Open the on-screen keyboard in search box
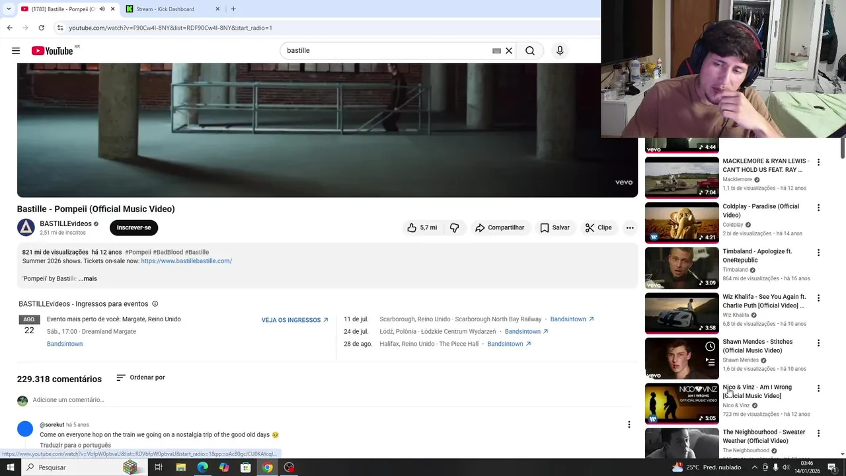 496,50
